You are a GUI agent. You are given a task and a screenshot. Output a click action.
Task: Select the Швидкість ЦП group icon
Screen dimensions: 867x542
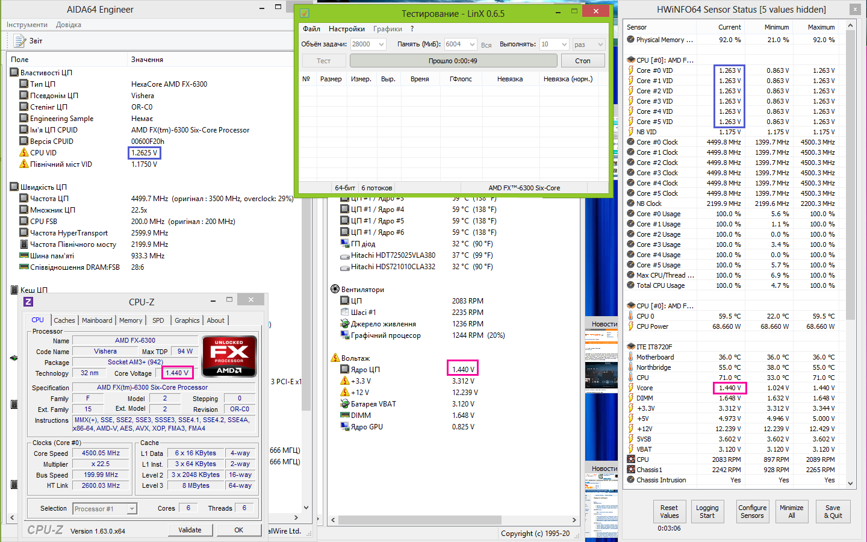pos(14,187)
